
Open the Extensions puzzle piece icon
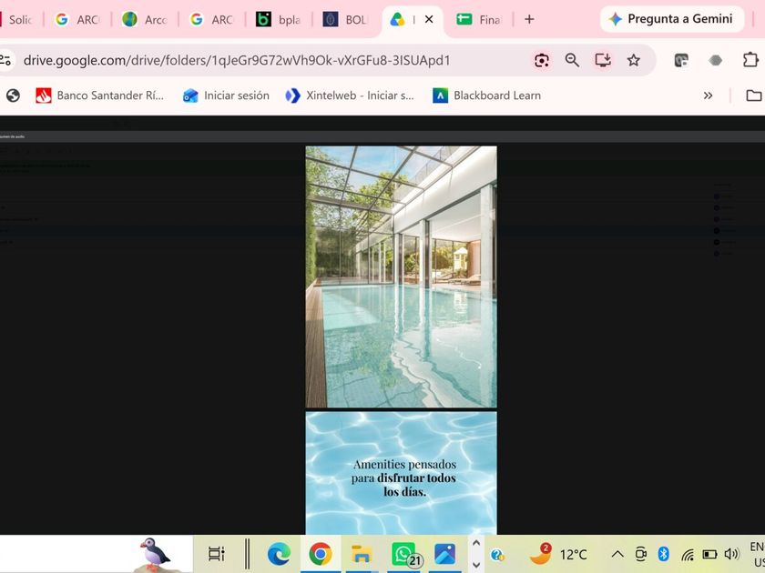(x=750, y=60)
